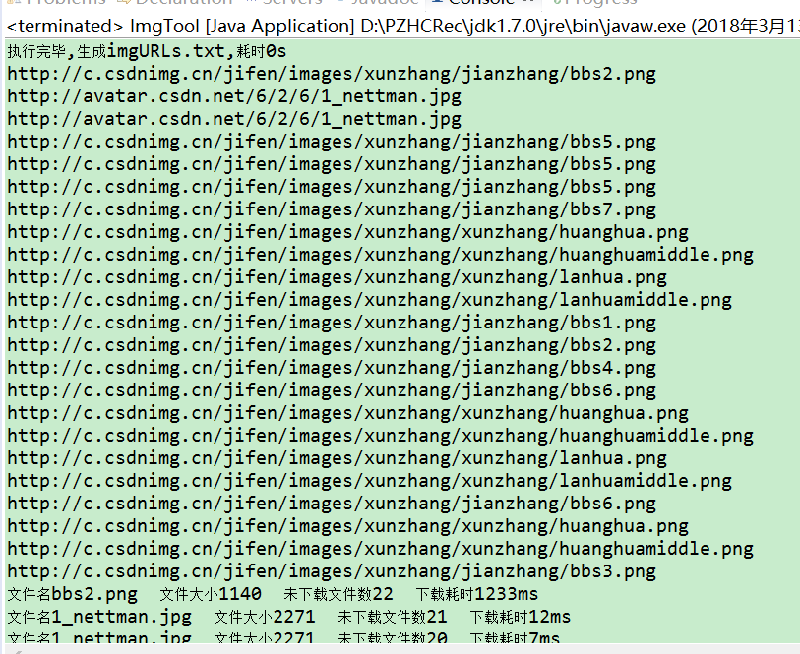This screenshot has width=800, height=654.
Task: Open the Progress view tab
Action: (x=595, y=2)
